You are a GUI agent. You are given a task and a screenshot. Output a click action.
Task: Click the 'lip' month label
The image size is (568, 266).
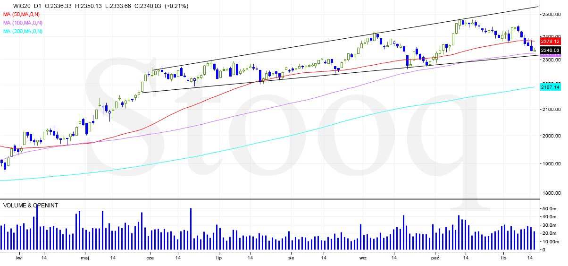click(218, 258)
